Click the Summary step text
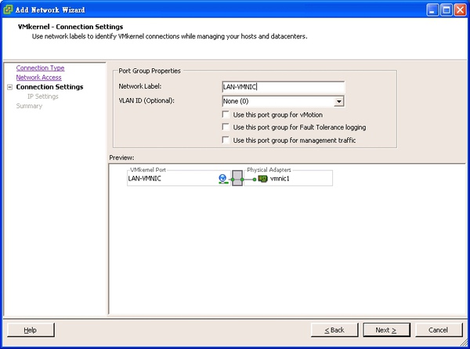This screenshot has width=470, height=349. [29, 106]
